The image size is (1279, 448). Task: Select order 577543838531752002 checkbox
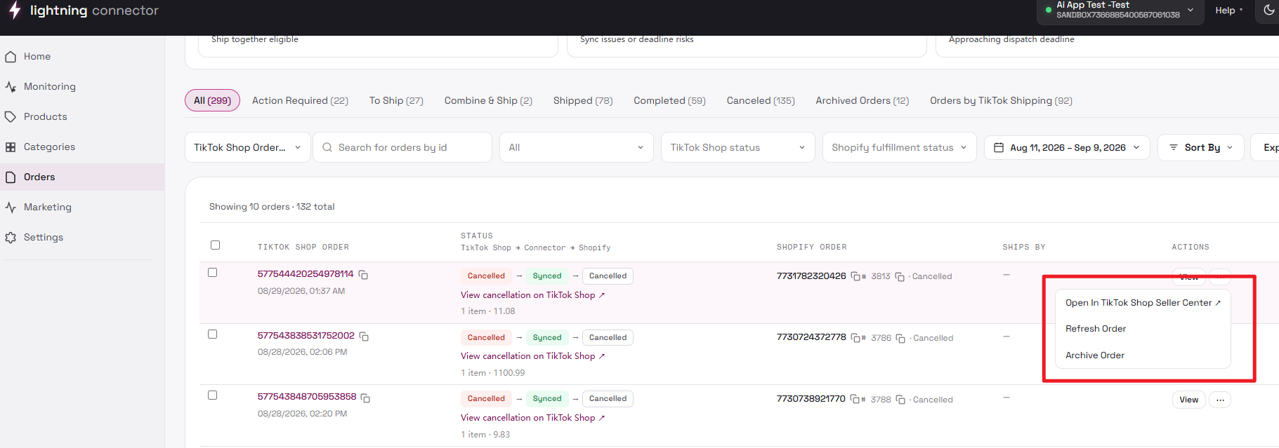click(x=212, y=334)
